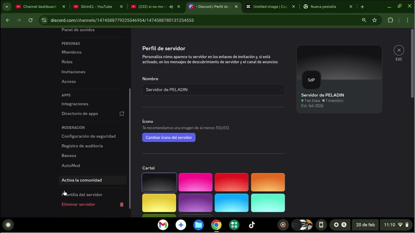This screenshot has width=415, height=233.
Task: Click the shelf thumbnail with stacked images
Action: pyautogui.click(x=302, y=225)
